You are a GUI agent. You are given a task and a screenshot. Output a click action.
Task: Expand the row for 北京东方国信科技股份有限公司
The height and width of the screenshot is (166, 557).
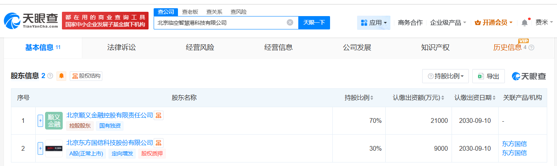tap(40, 148)
